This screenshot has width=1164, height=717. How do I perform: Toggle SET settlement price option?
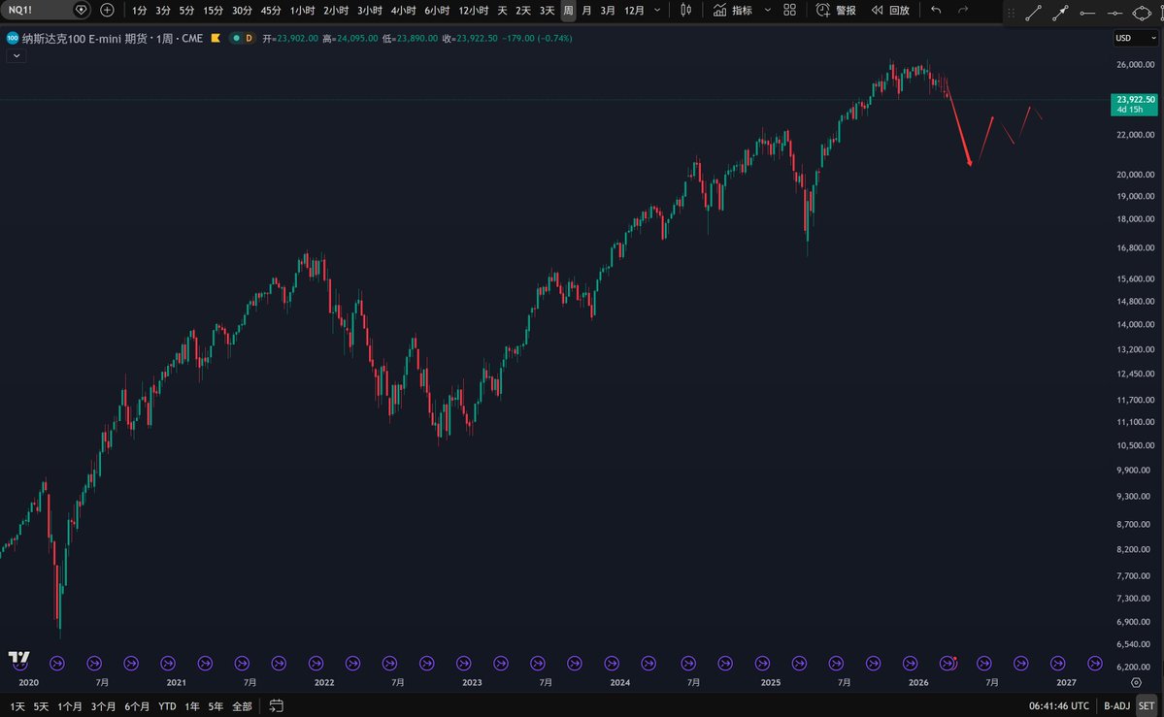point(1146,705)
